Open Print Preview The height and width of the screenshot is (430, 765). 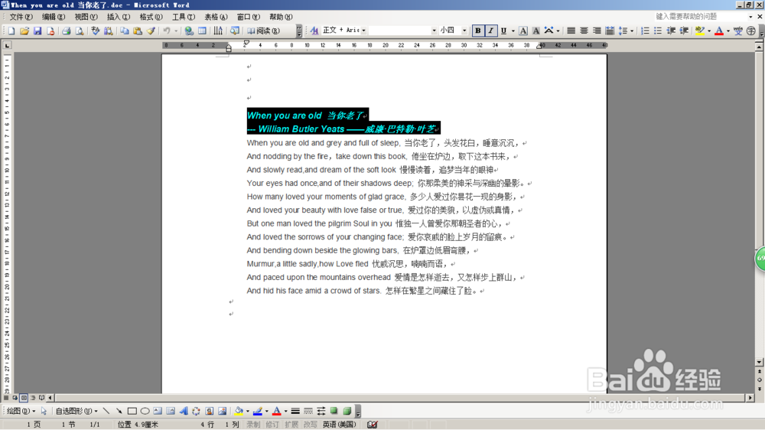[x=79, y=31]
